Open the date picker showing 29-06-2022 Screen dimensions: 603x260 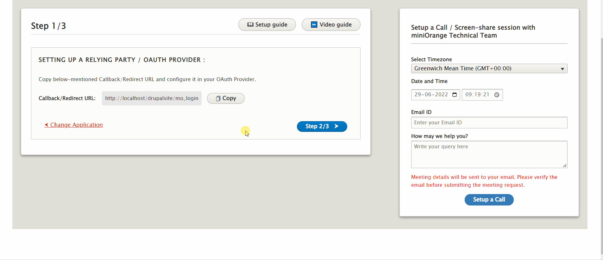coord(435,95)
